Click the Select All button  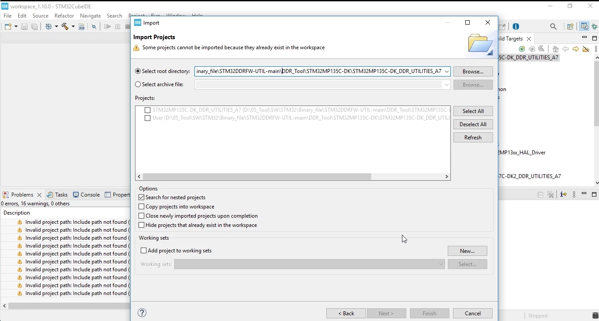coord(473,111)
